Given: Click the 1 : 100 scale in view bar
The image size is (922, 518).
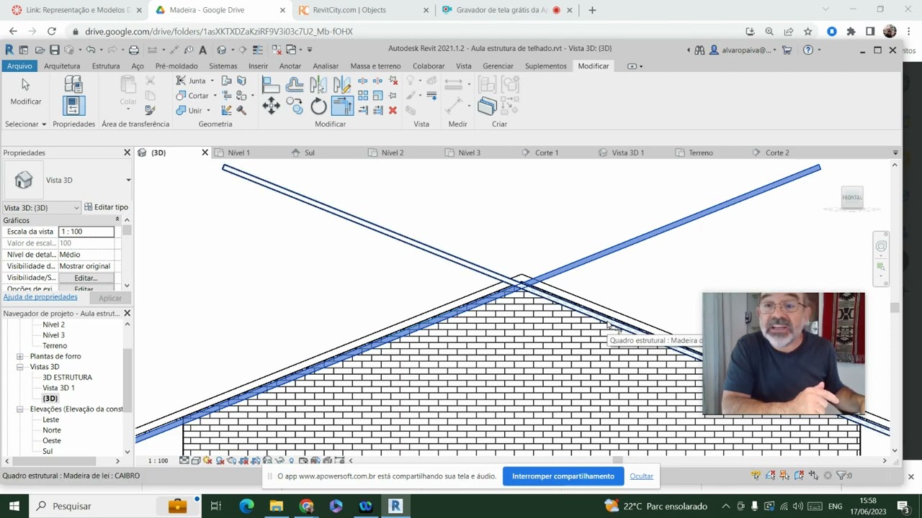Looking at the screenshot, I should (158, 460).
